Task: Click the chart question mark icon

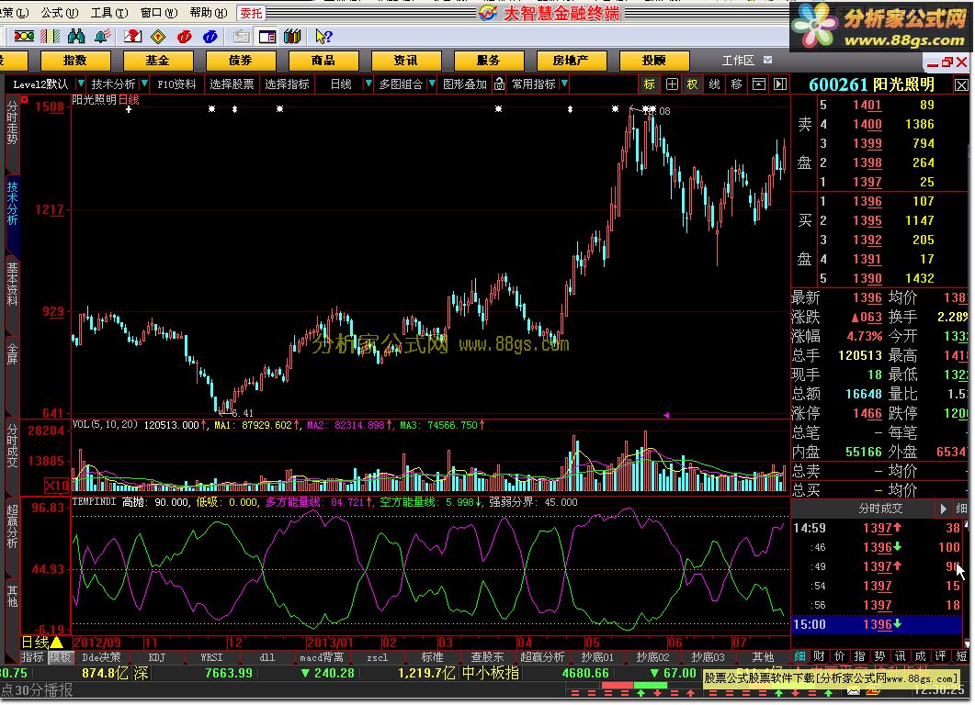Action: [132, 37]
